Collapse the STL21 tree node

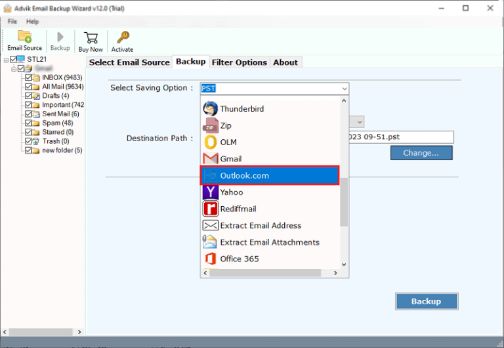(6, 60)
